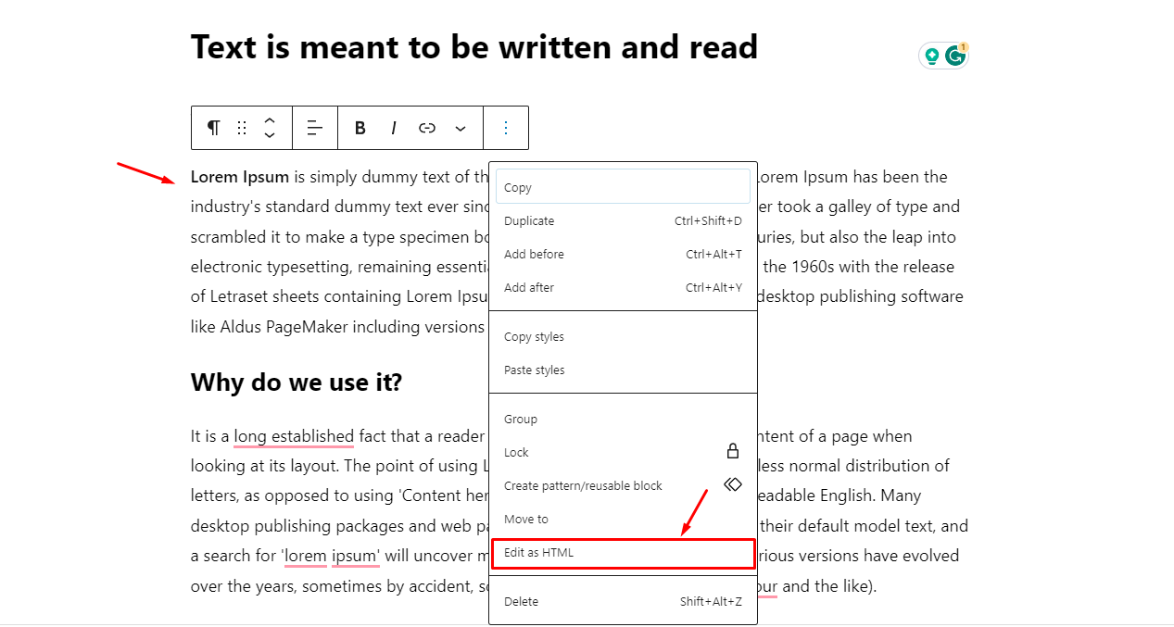Click the drag handle icon in block toolbar

click(x=242, y=128)
